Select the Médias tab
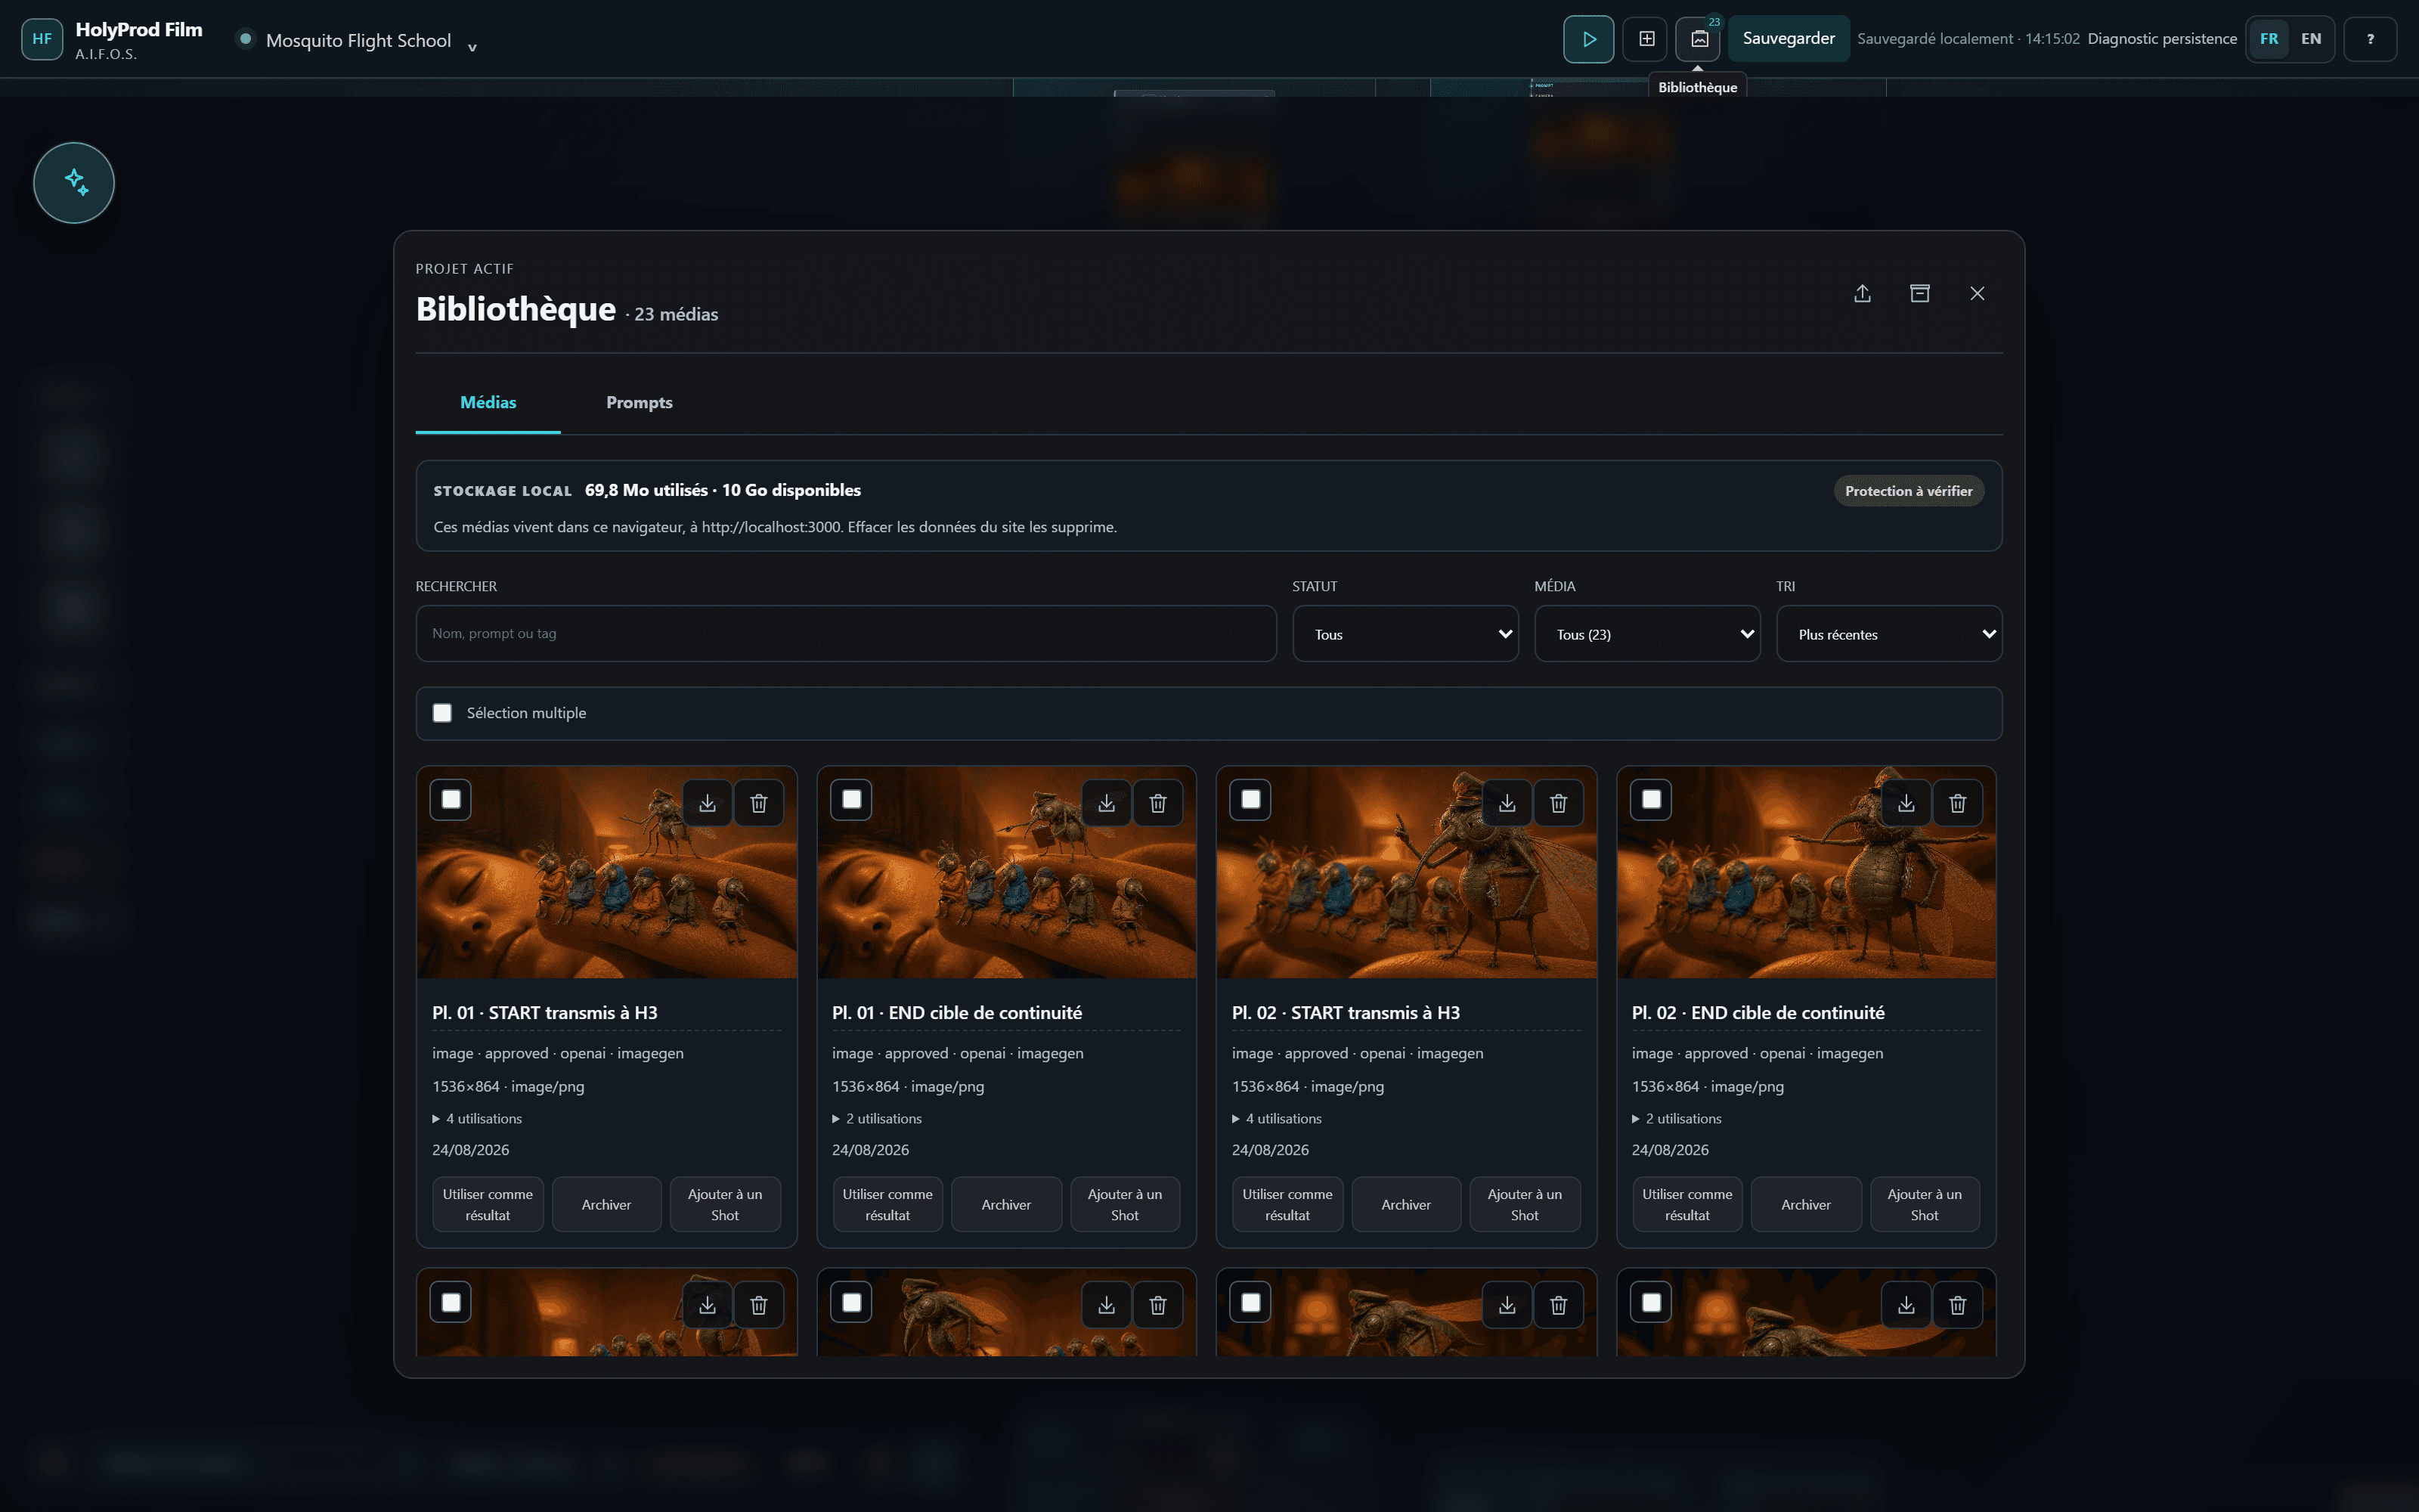 pos(488,402)
